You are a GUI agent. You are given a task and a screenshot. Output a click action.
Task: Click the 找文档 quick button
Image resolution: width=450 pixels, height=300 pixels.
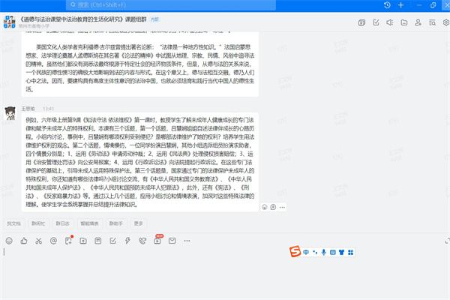pos(14,223)
